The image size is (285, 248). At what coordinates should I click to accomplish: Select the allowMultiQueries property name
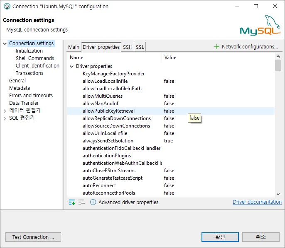103,96
